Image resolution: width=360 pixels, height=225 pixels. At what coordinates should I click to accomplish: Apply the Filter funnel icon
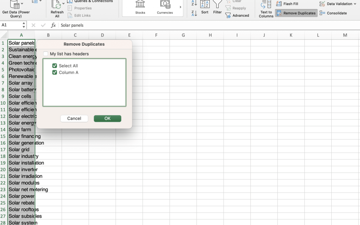(217, 5)
